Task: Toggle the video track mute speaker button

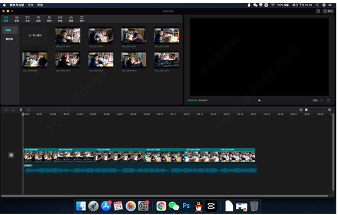Action: 11,155
